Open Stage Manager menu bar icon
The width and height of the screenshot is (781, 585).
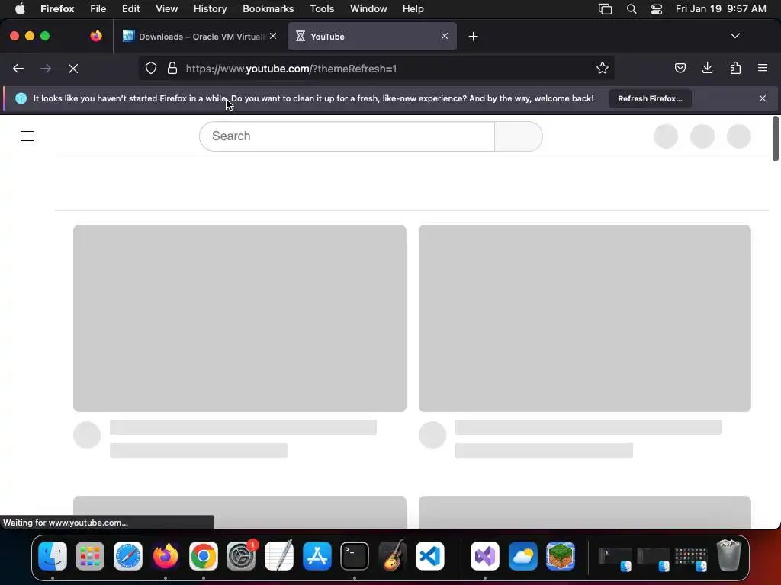[605, 9]
